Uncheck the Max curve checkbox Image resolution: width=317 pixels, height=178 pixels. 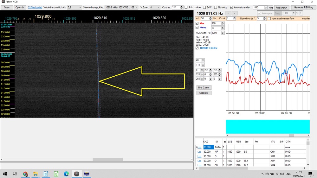(197, 23)
